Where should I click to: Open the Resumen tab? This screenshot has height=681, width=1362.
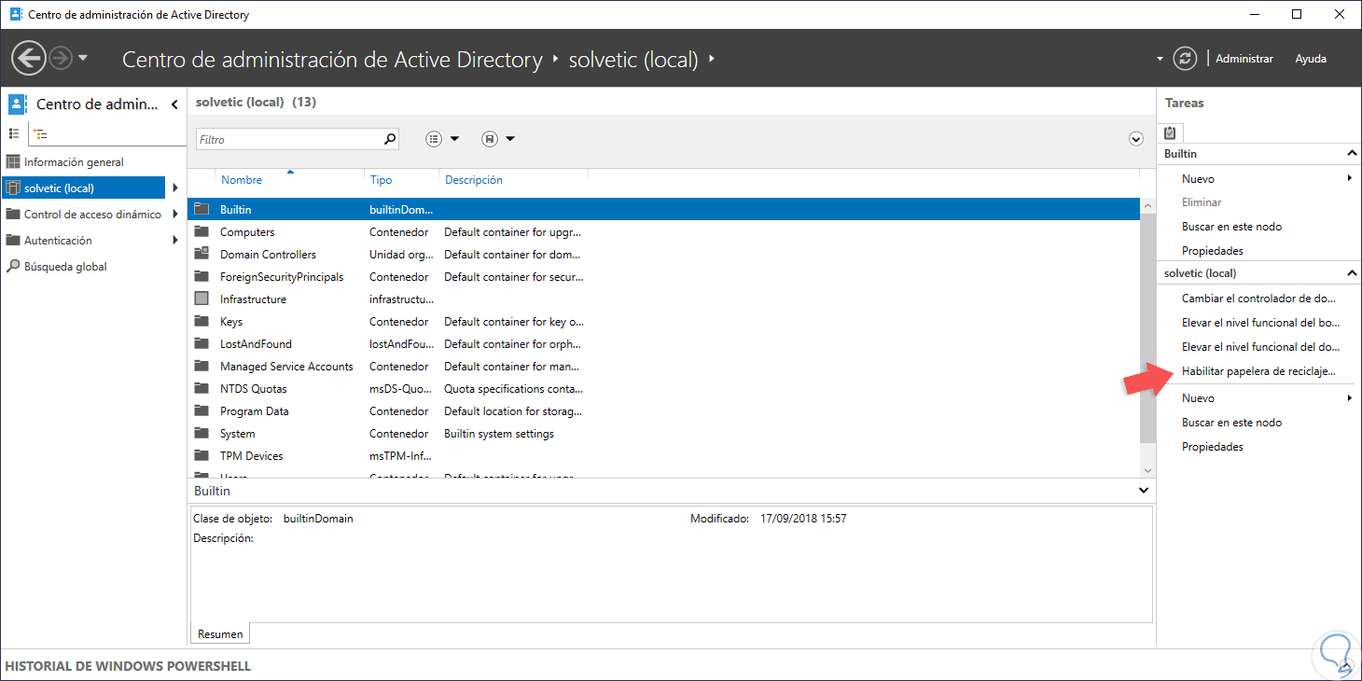[x=220, y=634]
